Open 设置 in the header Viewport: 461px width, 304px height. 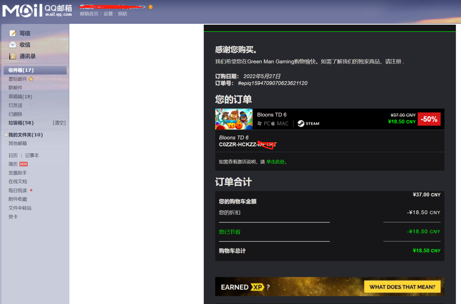pos(108,14)
